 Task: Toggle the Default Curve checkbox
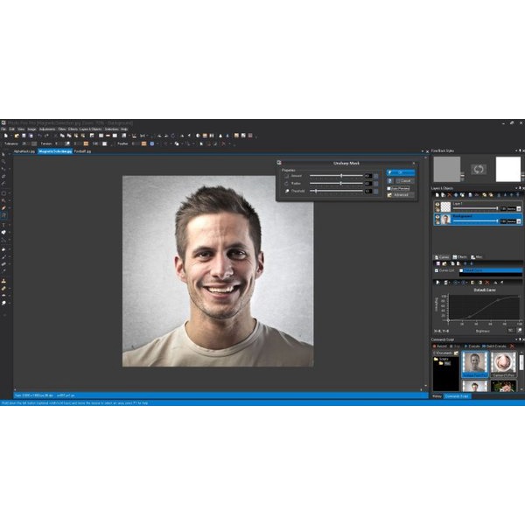[461, 270]
